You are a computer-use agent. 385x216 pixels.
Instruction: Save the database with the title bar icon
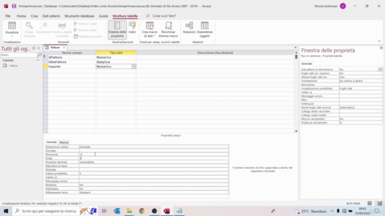[x=14, y=6]
